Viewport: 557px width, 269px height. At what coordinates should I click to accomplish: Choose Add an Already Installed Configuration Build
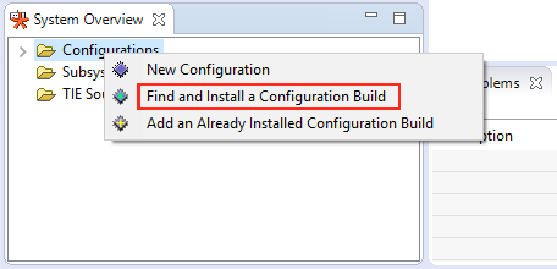coord(289,123)
